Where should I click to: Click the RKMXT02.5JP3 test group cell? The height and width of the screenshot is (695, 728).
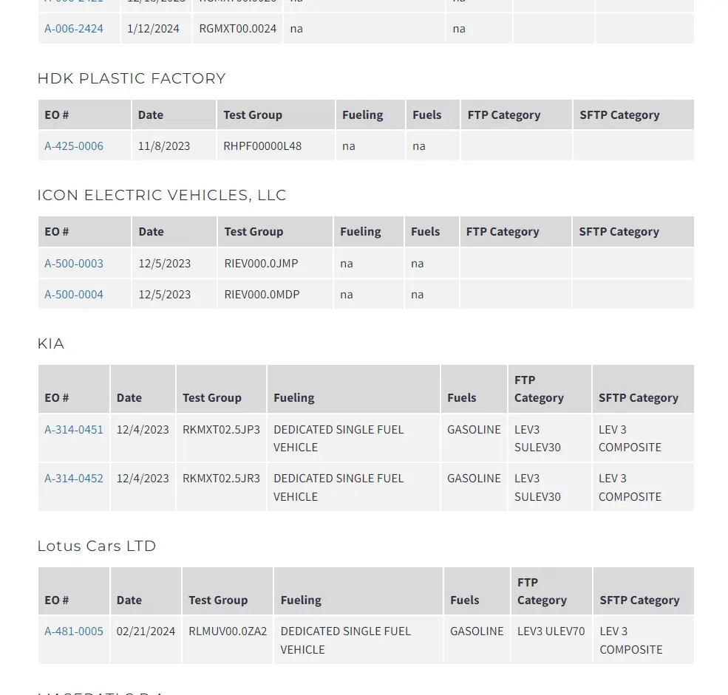tap(221, 429)
